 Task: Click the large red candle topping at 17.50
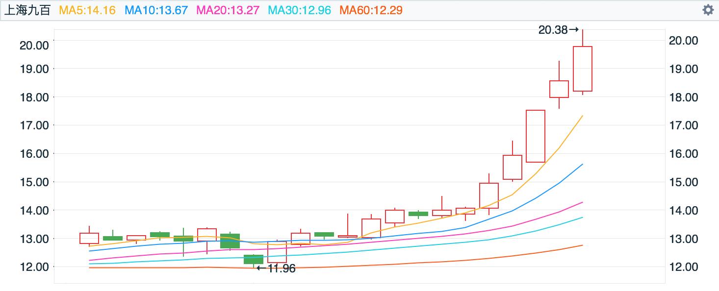click(536, 136)
